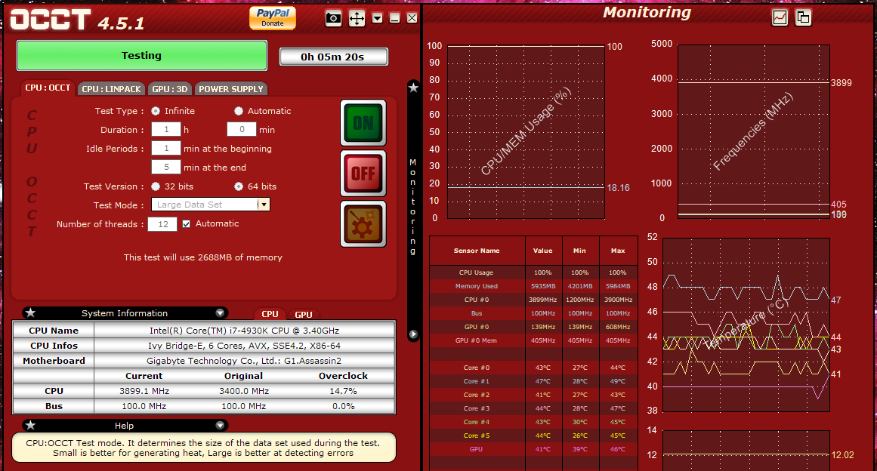Click the Duration minutes field
This screenshot has width=877, height=471.
click(242, 130)
